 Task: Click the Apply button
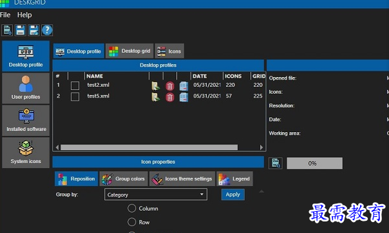pos(233,194)
